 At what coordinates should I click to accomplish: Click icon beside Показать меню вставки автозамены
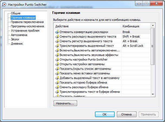pyautogui.click(x=57, y=73)
